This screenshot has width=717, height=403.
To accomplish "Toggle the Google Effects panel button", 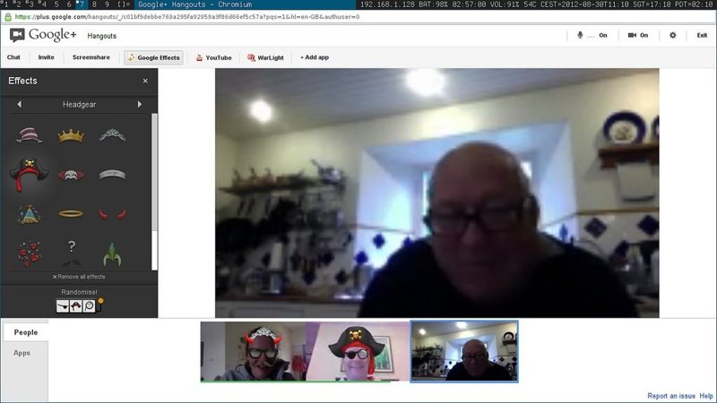I will pyautogui.click(x=153, y=57).
